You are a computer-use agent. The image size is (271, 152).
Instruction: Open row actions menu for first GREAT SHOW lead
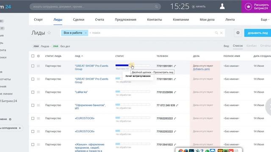(39, 66)
